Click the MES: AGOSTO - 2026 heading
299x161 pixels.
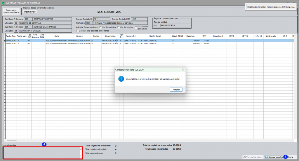coord(109,12)
